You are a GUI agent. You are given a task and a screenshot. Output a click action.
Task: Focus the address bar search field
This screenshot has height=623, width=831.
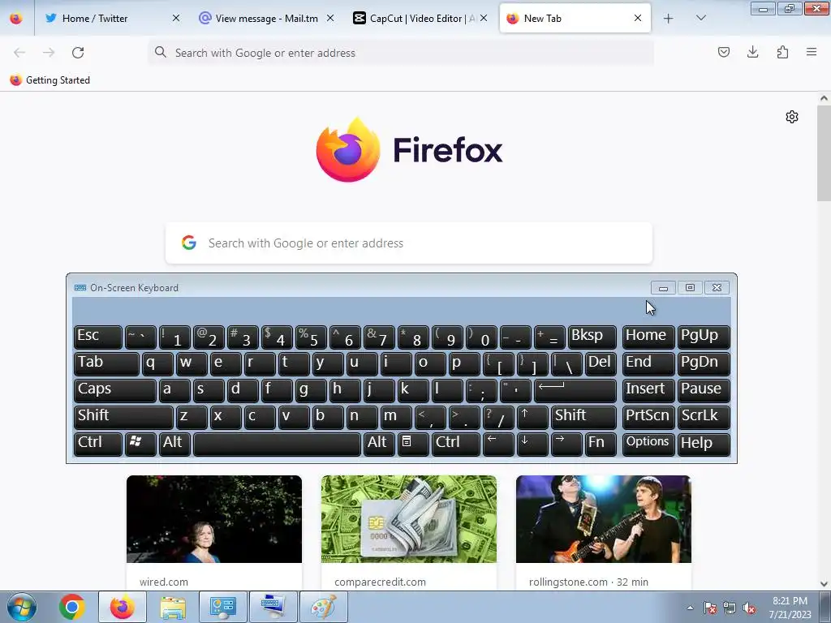401,53
